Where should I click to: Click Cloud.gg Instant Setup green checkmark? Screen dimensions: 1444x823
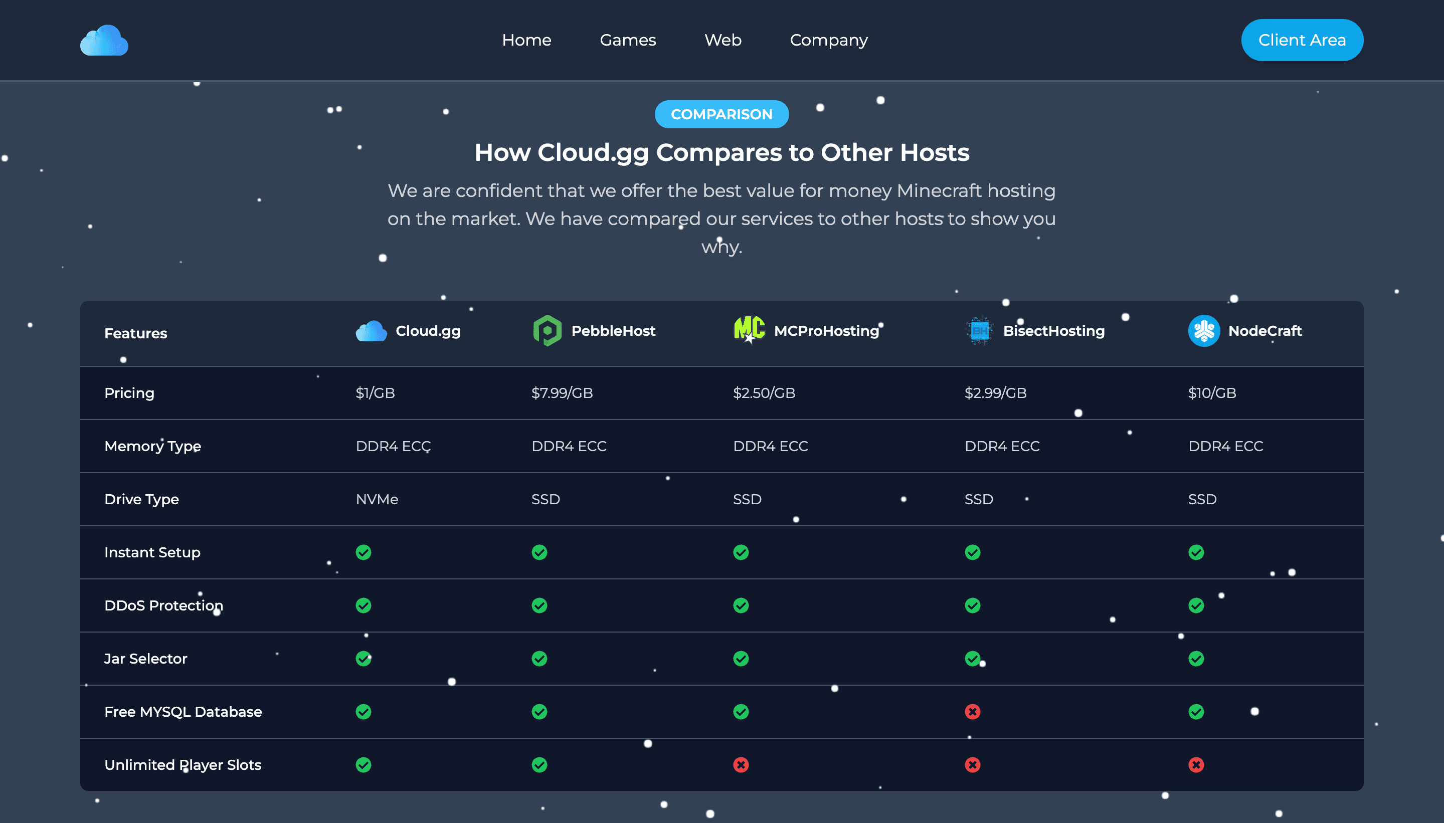(x=364, y=552)
